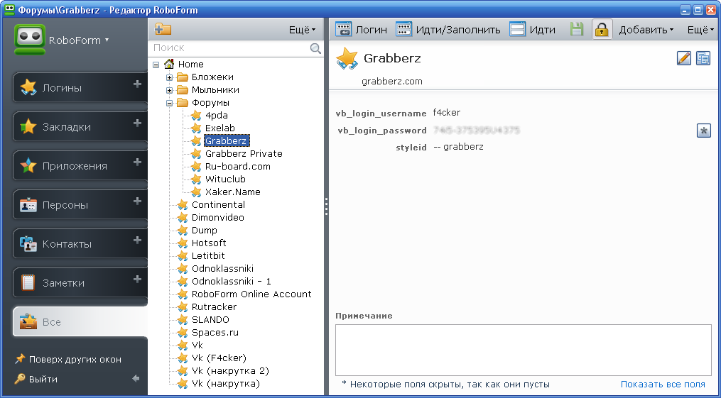Screen dimensions: 721x398
Task: Open the Ещё dropdown in the right toolbar
Action: pos(701,29)
